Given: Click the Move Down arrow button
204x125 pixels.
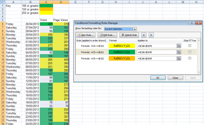Looking at the screenshot, I should point(151,35).
